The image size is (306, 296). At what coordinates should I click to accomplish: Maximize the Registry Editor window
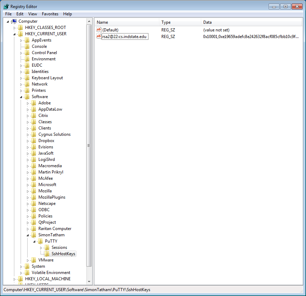[x=285, y=6]
